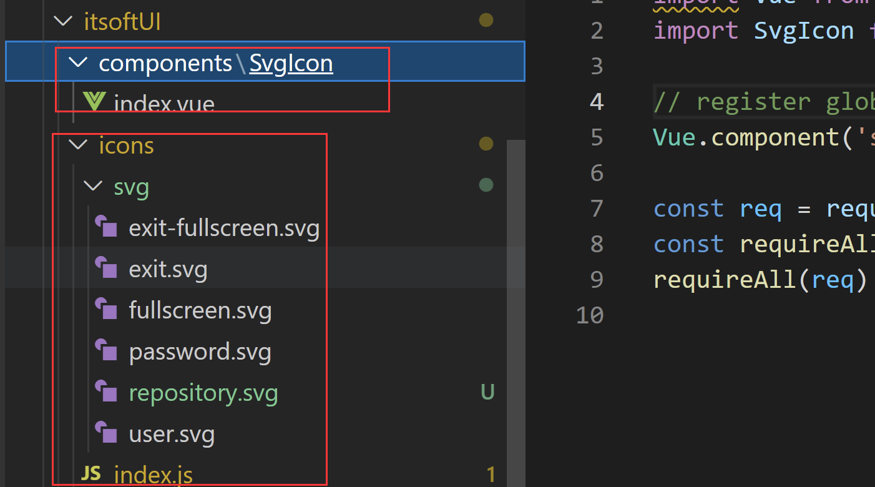
Task: Click the modified dot on itsoftUI row
Action: click(x=486, y=20)
